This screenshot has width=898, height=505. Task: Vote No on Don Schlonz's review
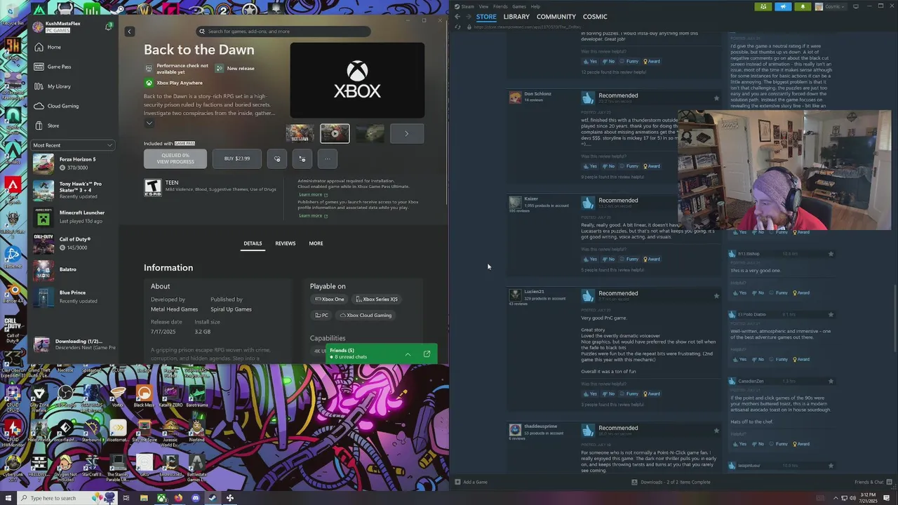[x=608, y=166]
